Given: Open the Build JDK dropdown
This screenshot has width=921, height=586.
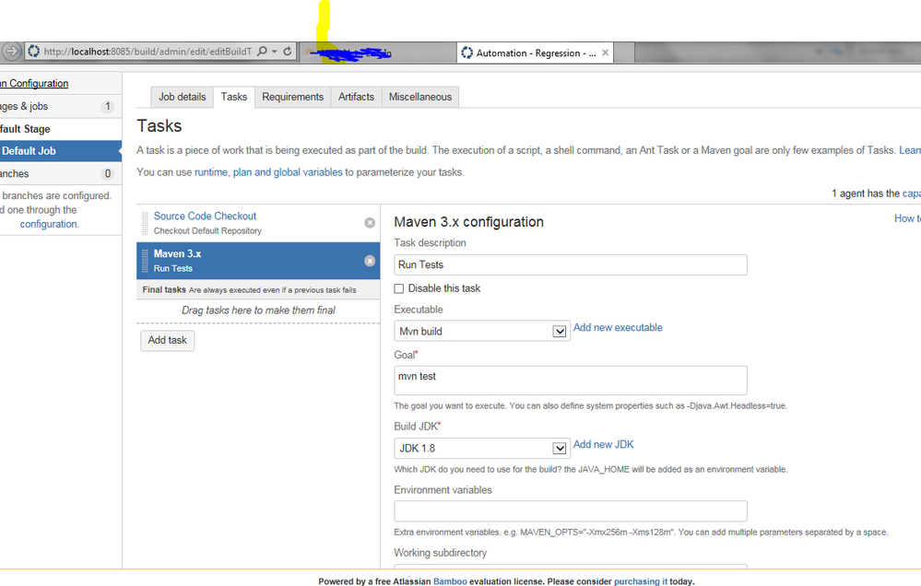Looking at the screenshot, I should pyautogui.click(x=481, y=448).
